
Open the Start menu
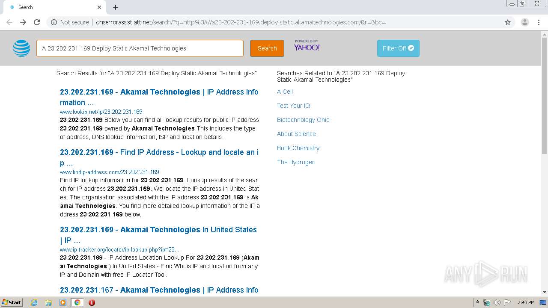(12, 302)
